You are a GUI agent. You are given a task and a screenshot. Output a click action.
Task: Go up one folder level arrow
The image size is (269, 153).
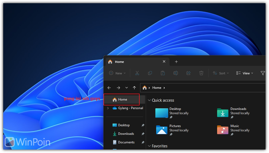click(x=134, y=88)
